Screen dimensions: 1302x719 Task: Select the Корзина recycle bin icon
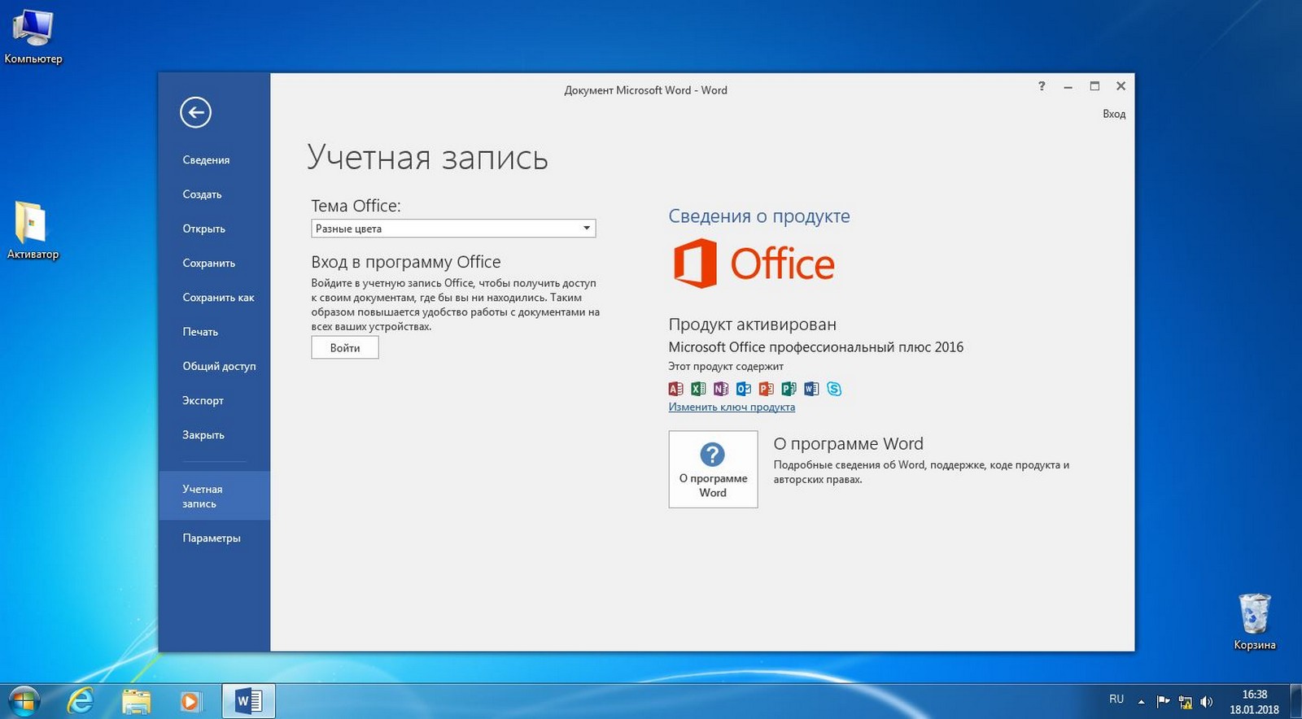click(x=1255, y=622)
